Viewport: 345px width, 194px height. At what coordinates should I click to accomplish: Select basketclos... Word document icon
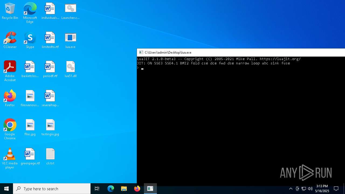point(30,70)
